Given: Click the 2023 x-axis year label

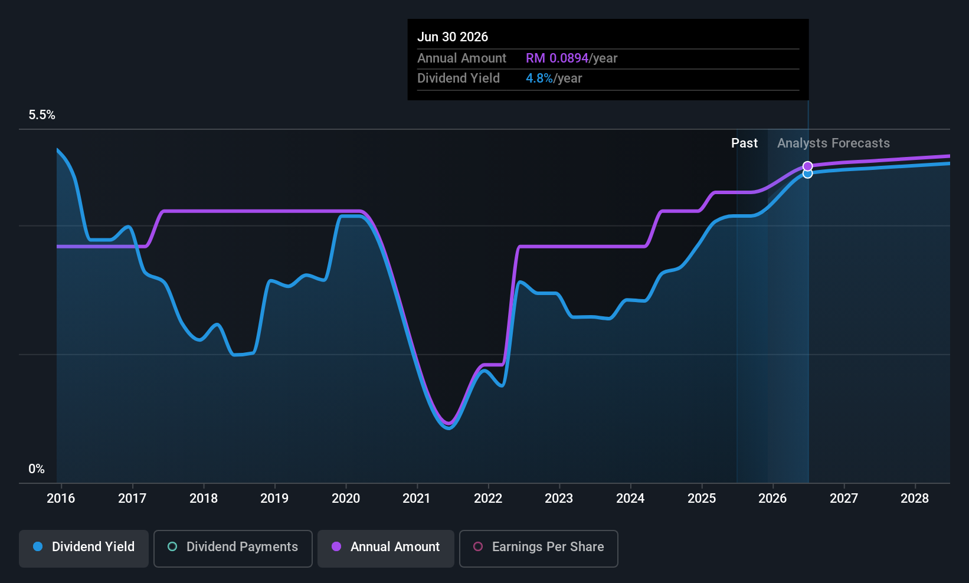Looking at the screenshot, I should (x=559, y=499).
